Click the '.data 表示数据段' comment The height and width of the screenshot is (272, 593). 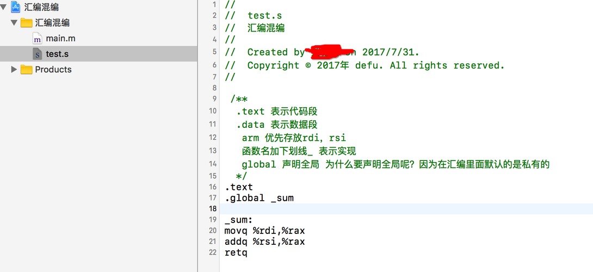[277, 125]
